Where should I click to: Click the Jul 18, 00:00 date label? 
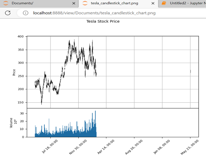pyautogui.click(x=50, y=146)
